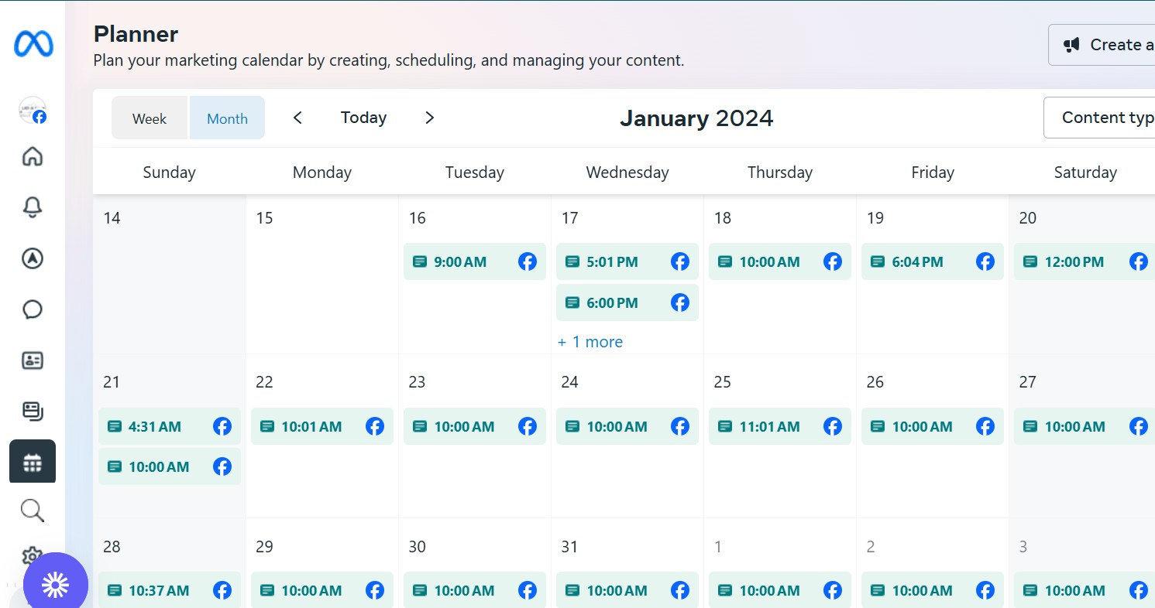
Task: Open Notifications bell icon
Action: [x=33, y=207]
